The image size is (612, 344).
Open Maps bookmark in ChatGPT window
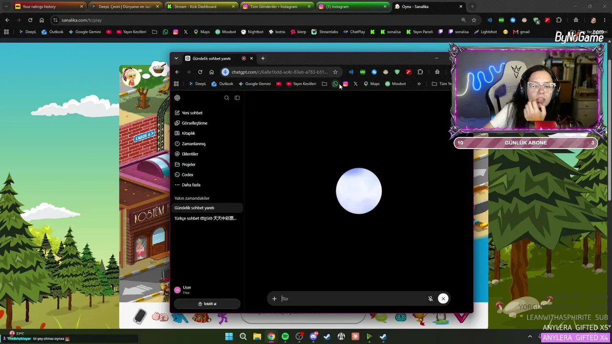[372, 84]
